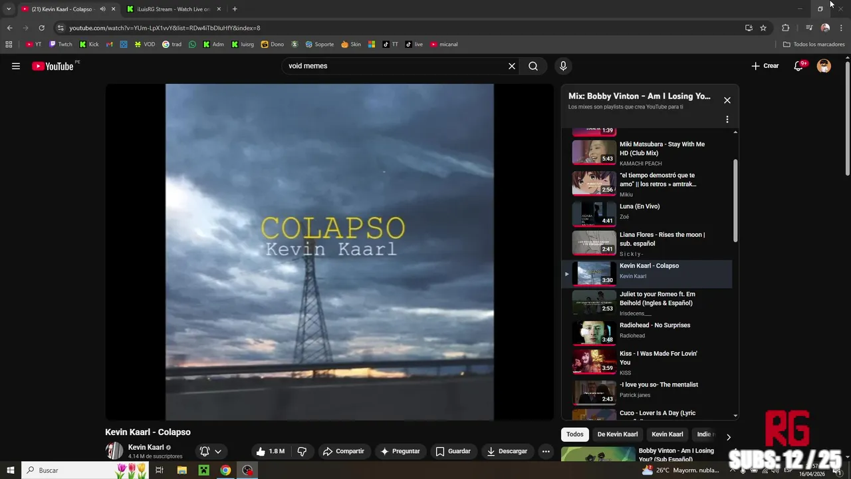This screenshot has width=851, height=479.
Task: Open the Chrome profile avatar
Action: tap(825, 28)
